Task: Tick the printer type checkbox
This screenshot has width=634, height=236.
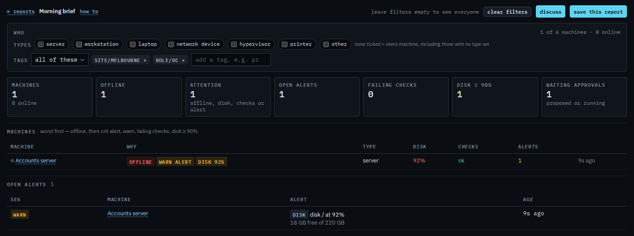Action: (284, 44)
